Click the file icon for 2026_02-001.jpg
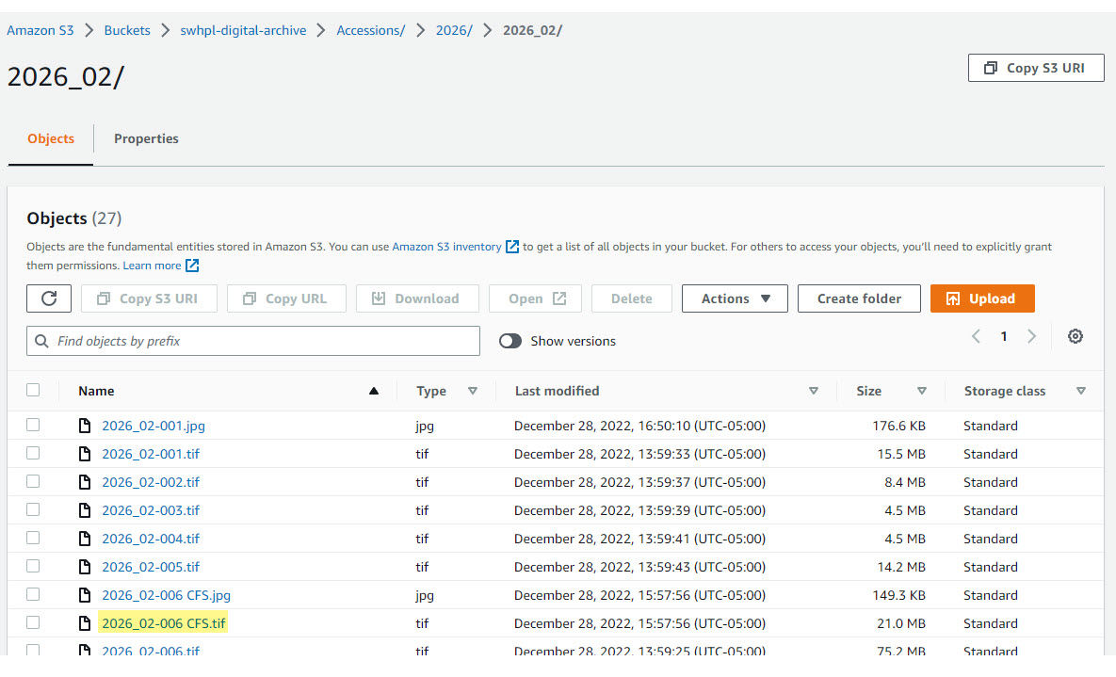 click(x=85, y=426)
